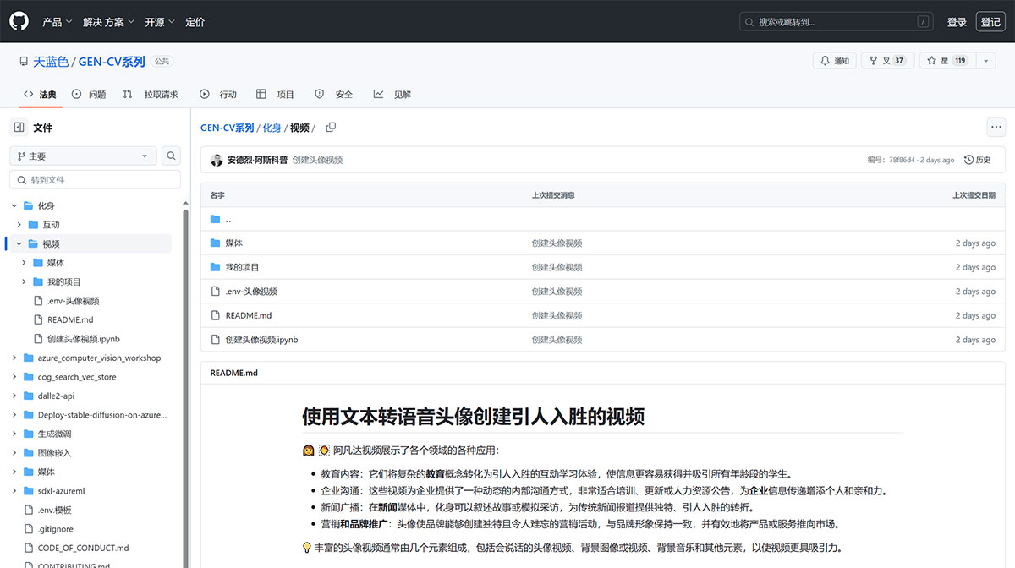Image resolution: width=1015 pixels, height=568 pixels.
Task: Focus the 搜索或跳转到 search bar
Action: coord(836,21)
